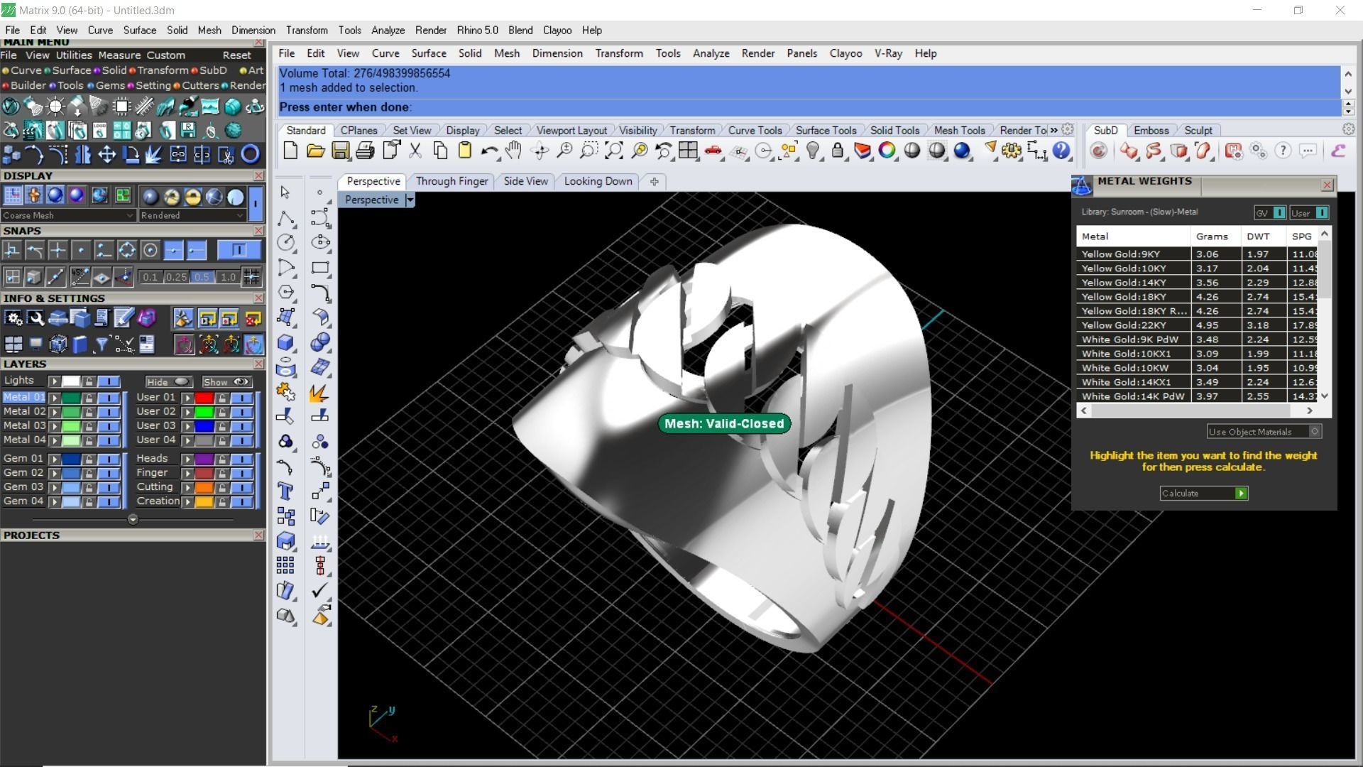Select the Yellow Gold:18KY row

[1198, 297]
